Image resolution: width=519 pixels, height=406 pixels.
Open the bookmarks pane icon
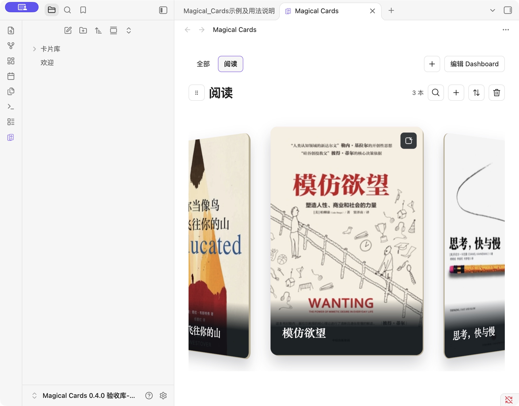point(83,10)
